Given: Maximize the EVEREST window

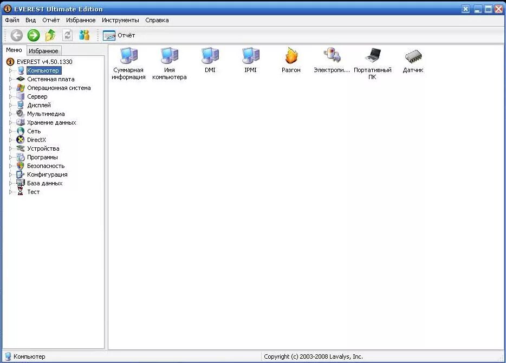Looking at the screenshot, I should 489,9.
